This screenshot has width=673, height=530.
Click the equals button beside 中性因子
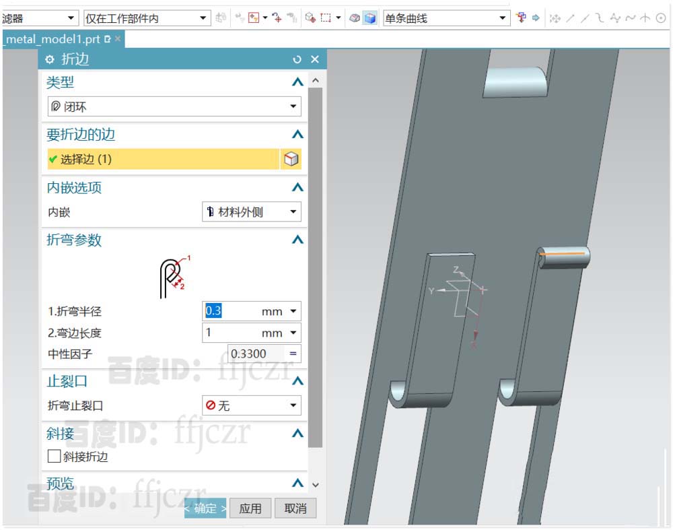click(293, 354)
